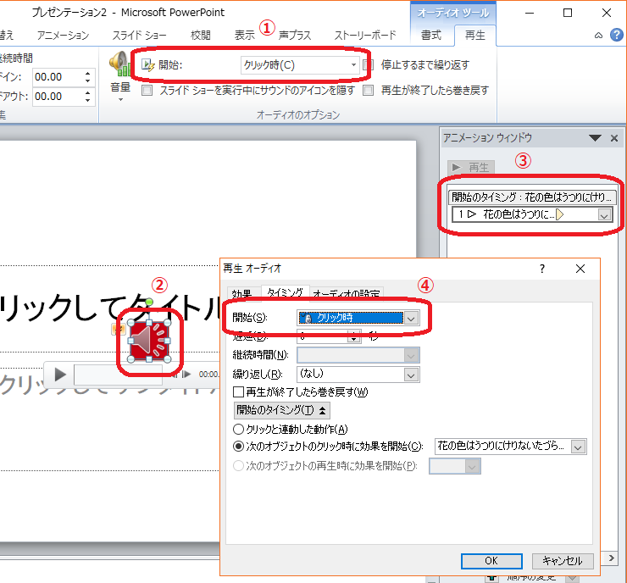
Task: Close the アニメーション ウィンドウ pane
Action: (x=614, y=138)
